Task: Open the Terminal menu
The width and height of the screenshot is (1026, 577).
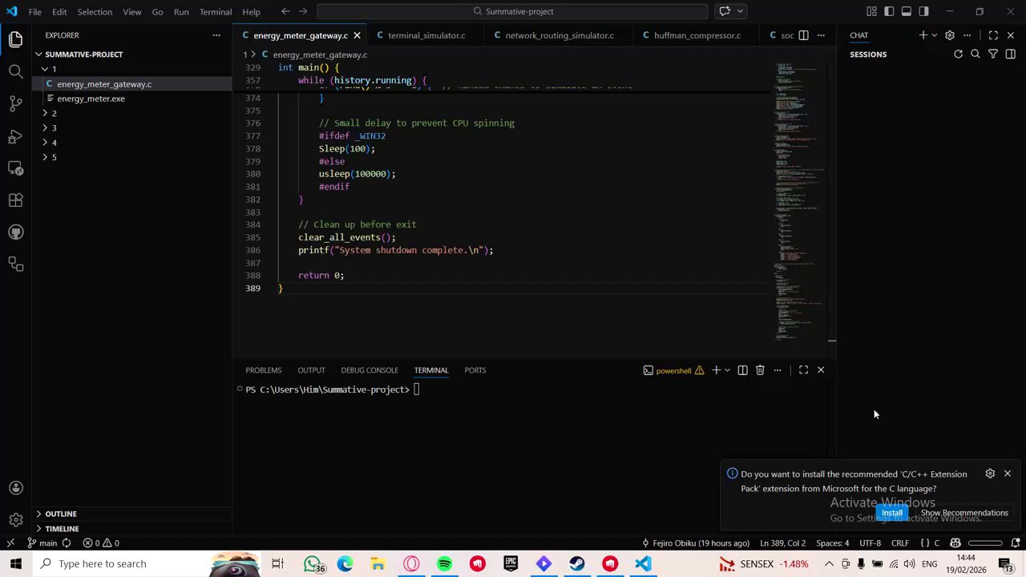Action: click(x=216, y=12)
